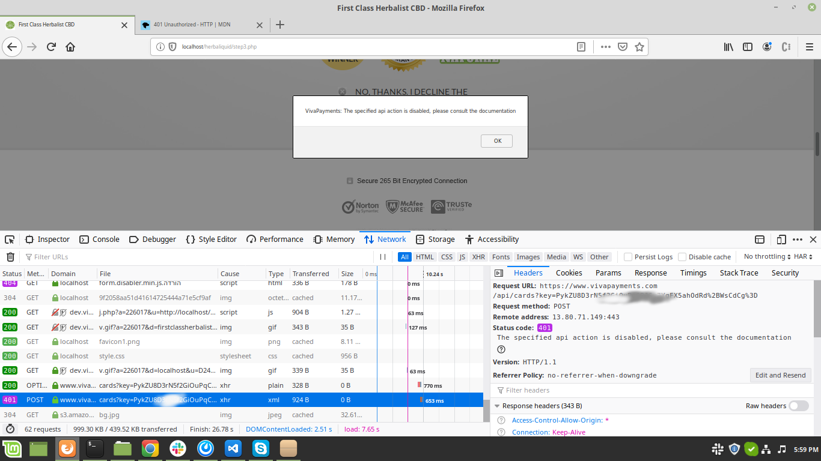
Task: Reload the current page
Action: tap(50, 47)
